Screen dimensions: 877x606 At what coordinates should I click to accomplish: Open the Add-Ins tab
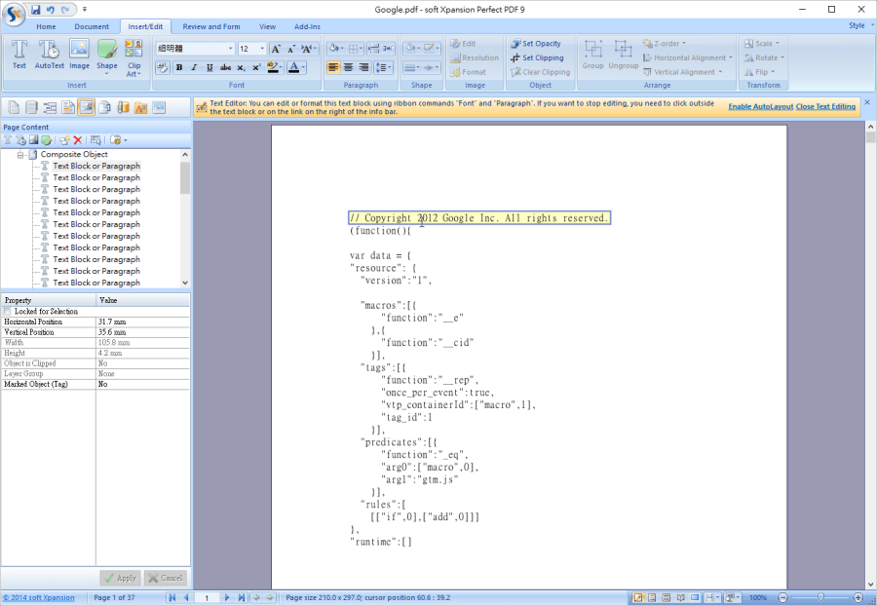pyautogui.click(x=308, y=26)
